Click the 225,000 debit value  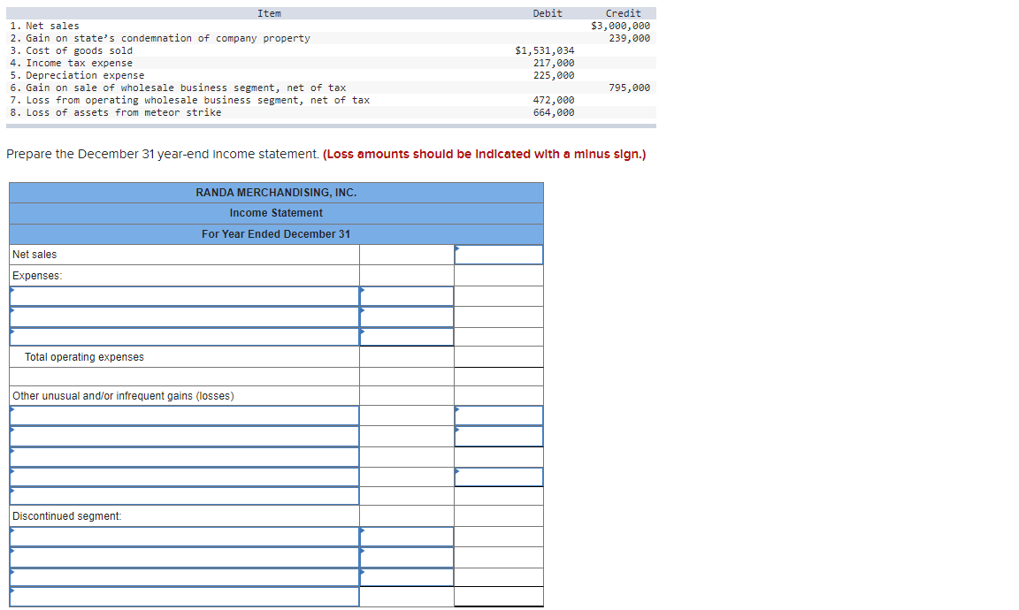pyautogui.click(x=554, y=75)
